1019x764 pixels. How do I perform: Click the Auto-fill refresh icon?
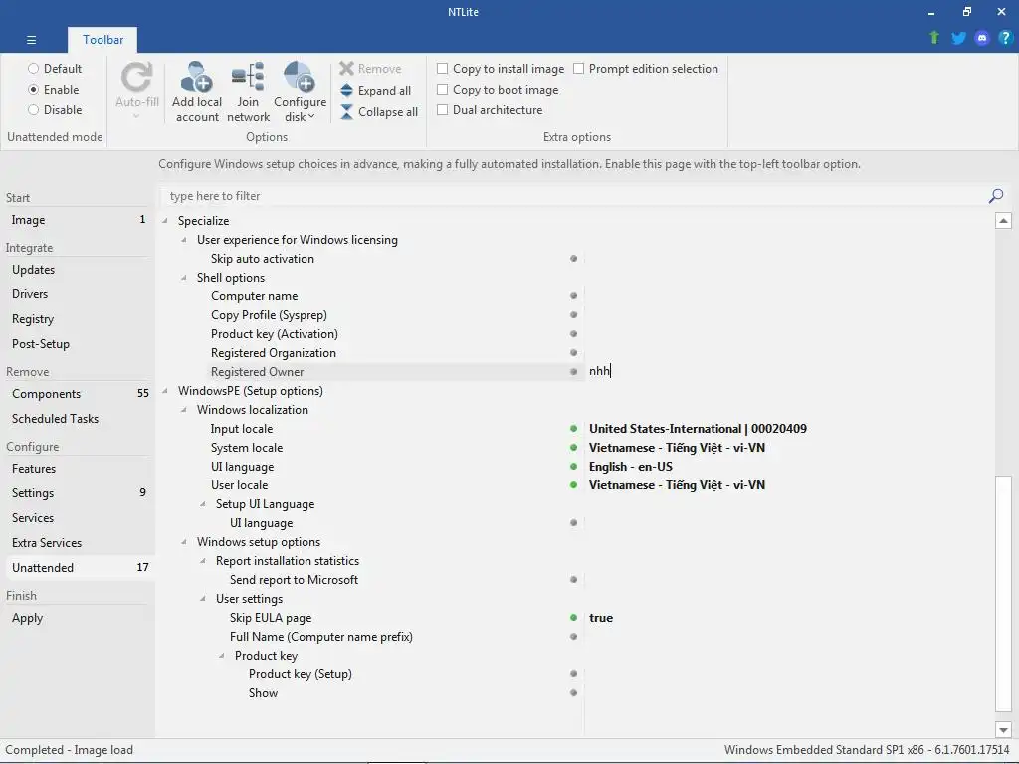pos(136,78)
